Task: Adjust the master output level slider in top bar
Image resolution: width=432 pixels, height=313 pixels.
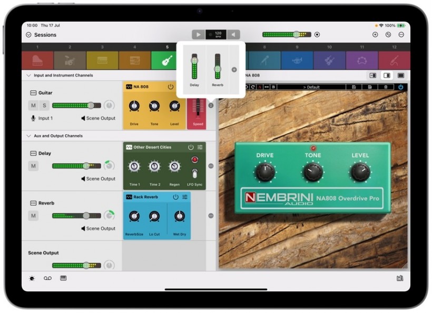Action: [x=287, y=35]
